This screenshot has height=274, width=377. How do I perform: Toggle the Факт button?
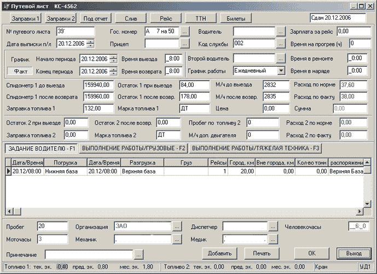point(20,72)
